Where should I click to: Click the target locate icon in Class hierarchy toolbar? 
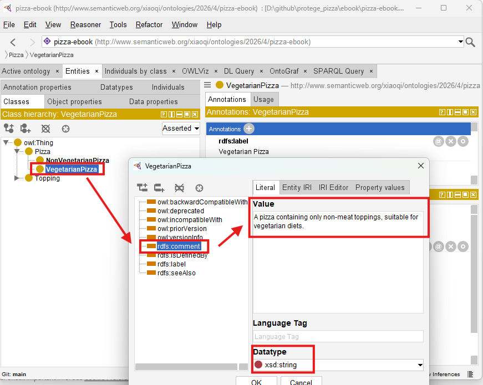pos(65,129)
